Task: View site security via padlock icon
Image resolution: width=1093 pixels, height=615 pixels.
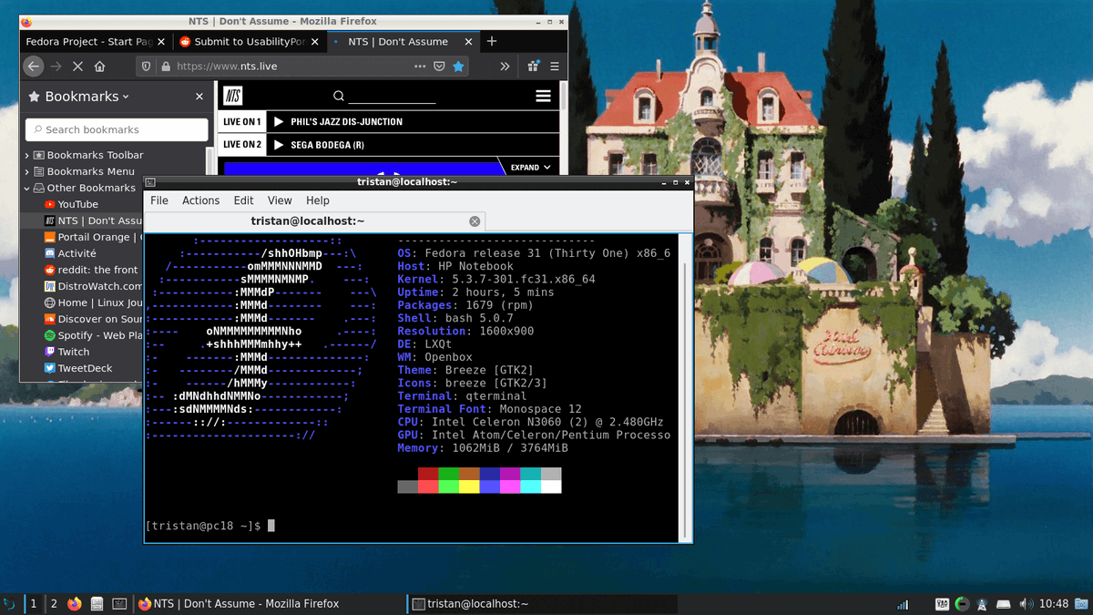Action: (x=165, y=67)
